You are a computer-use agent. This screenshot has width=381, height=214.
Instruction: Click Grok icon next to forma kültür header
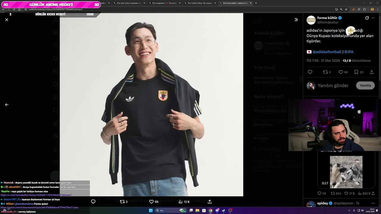[x=367, y=18]
